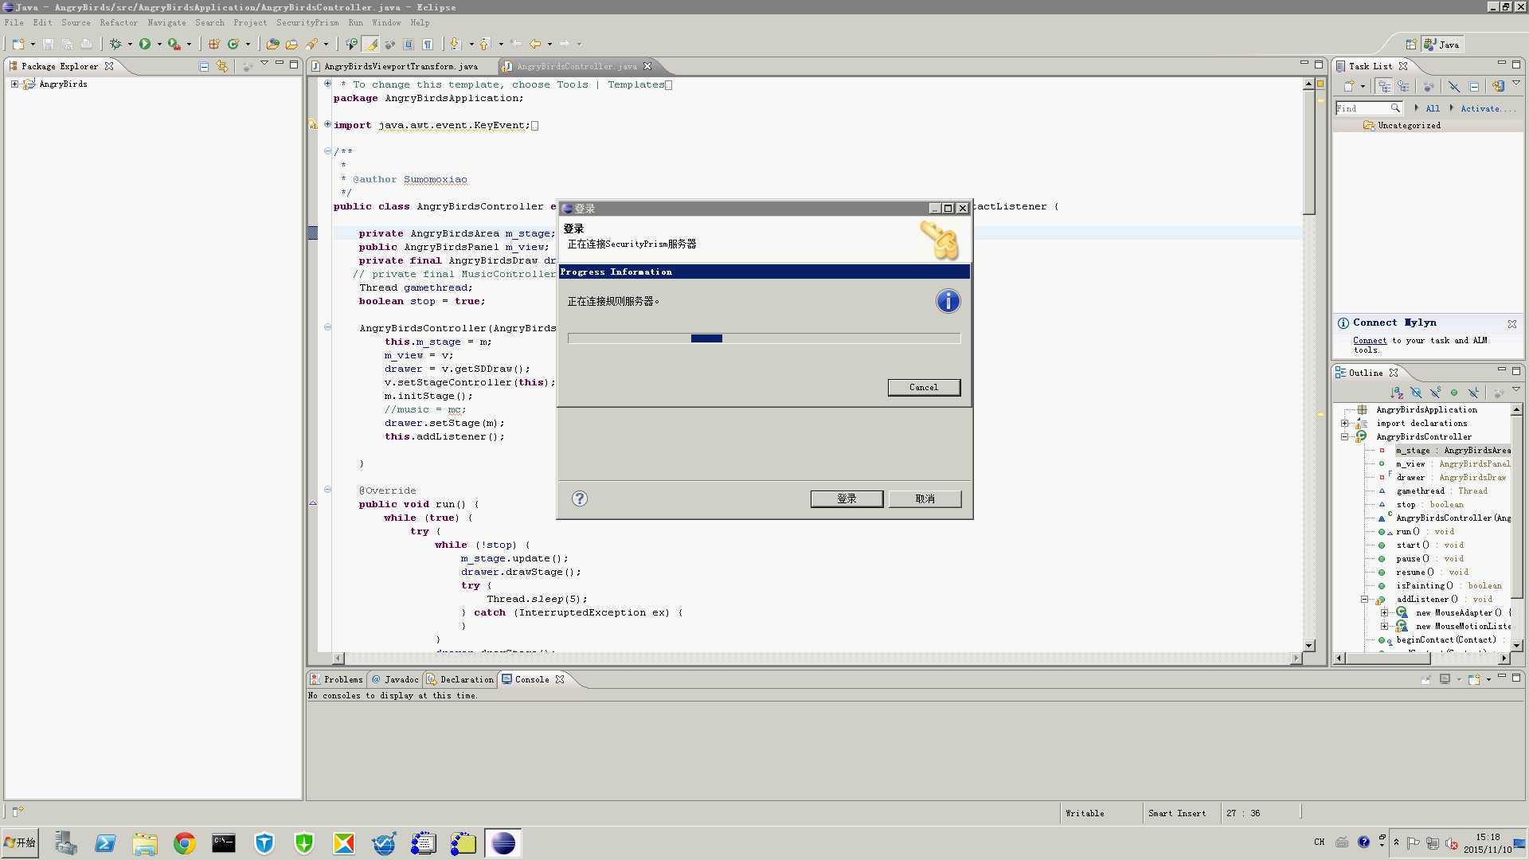The image size is (1529, 860).
Task: Click the Run External Tools icon
Action: (x=174, y=44)
